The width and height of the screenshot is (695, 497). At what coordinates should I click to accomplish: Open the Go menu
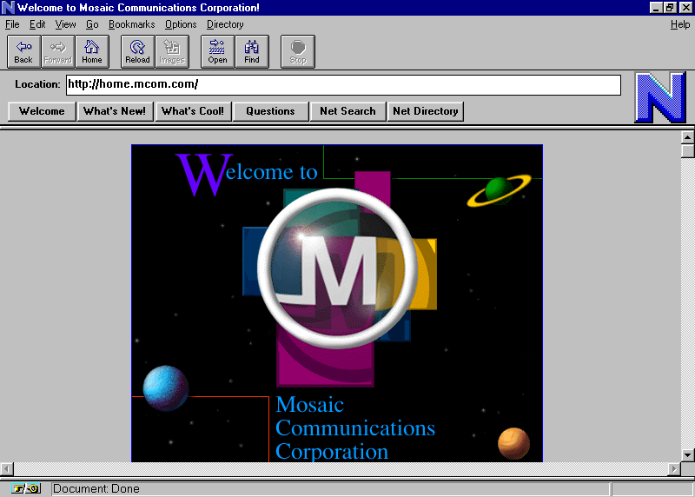point(92,24)
